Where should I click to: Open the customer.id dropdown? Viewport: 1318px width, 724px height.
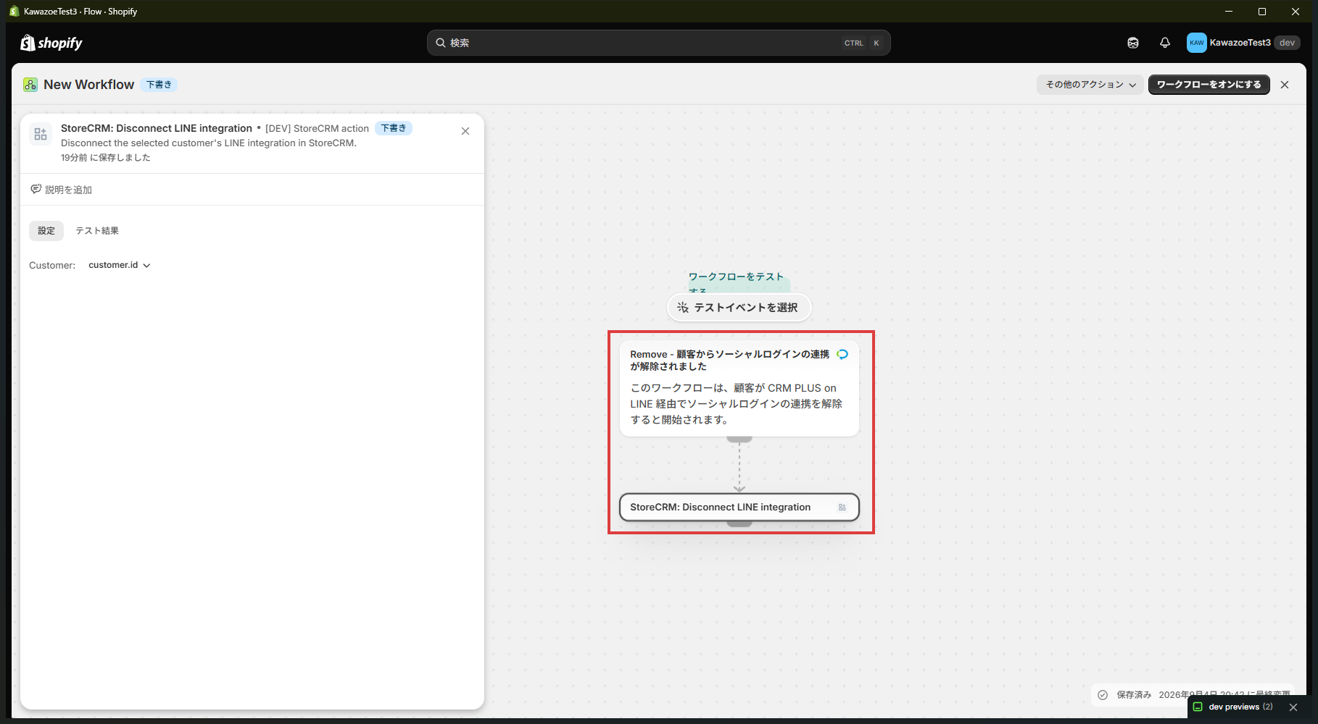[119, 265]
